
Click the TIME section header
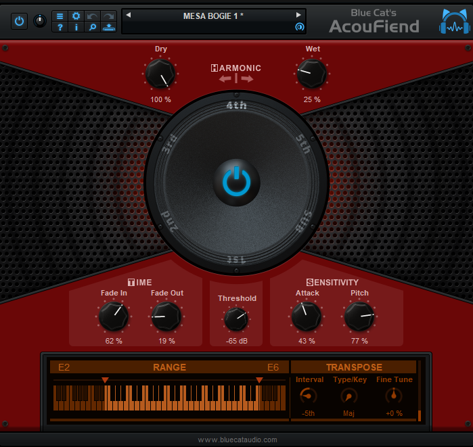tap(139, 283)
